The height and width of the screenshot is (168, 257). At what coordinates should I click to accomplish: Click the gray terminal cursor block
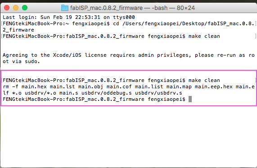[190, 99]
